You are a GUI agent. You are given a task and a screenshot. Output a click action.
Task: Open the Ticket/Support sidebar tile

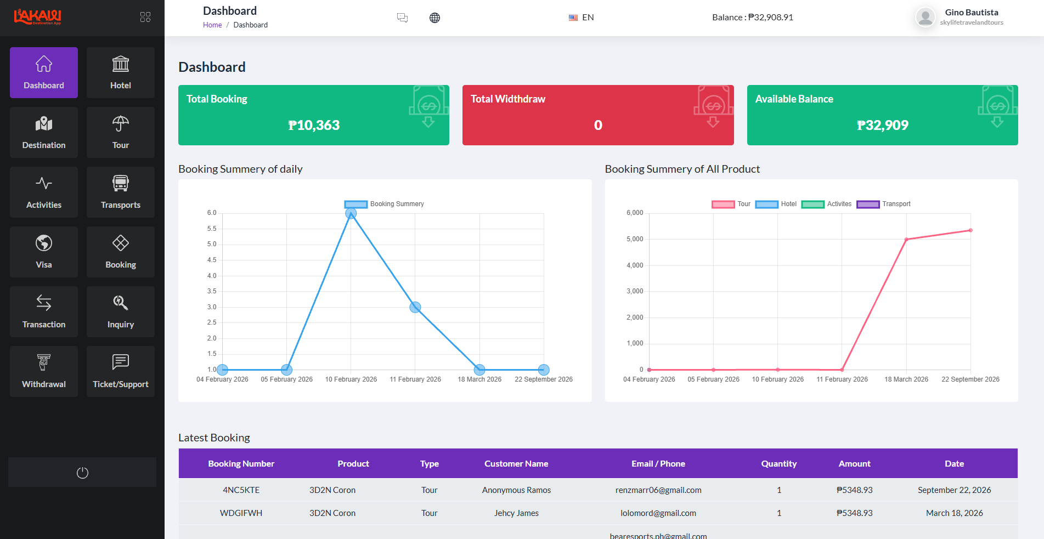[x=121, y=371]
